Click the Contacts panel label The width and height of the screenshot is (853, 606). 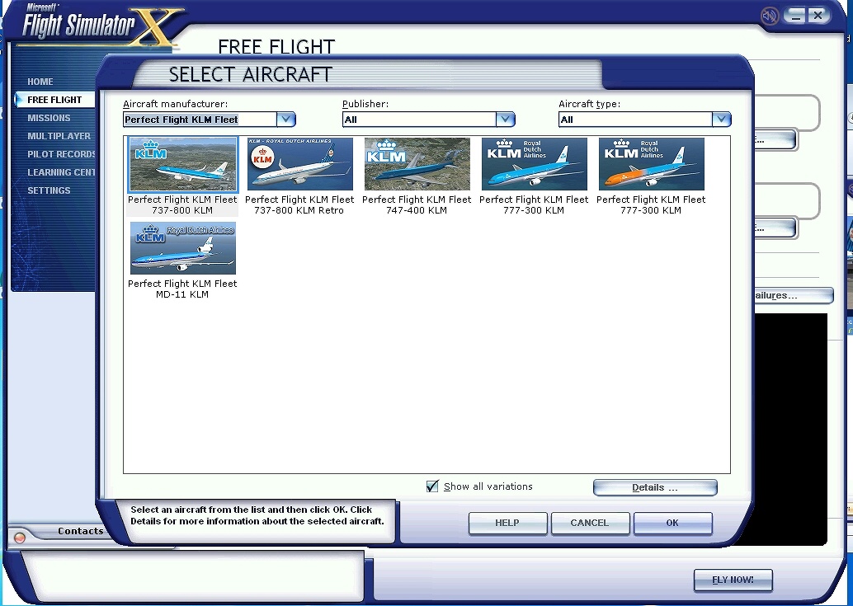[81, 531]
